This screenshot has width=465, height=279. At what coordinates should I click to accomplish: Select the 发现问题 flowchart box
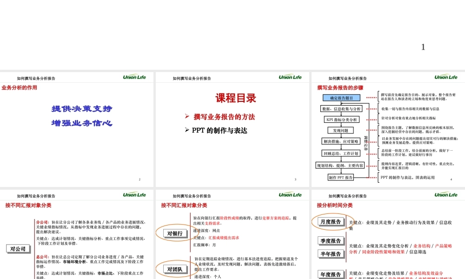click(340, 131)
